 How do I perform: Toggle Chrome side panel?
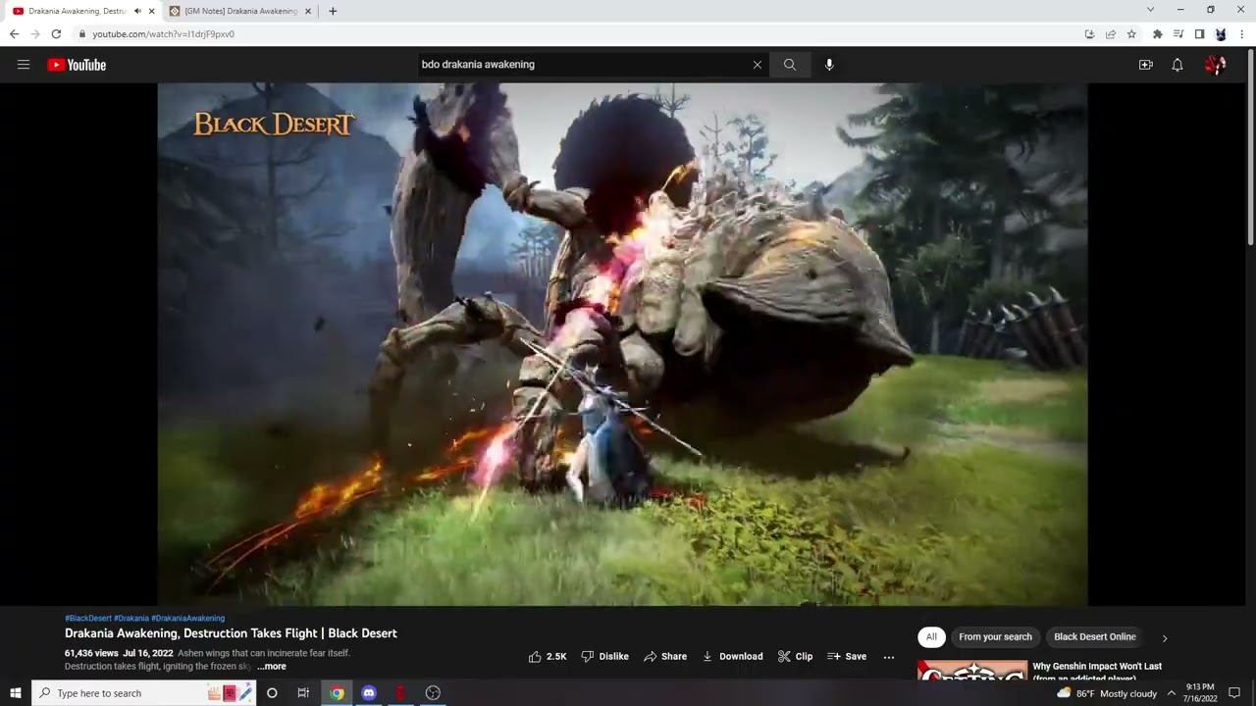(1199, 34)
